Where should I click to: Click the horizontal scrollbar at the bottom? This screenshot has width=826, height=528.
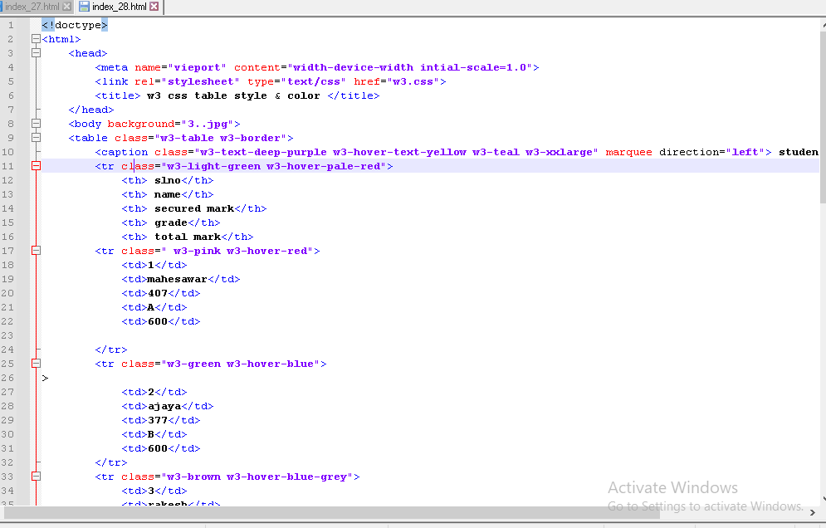(332, 513)
